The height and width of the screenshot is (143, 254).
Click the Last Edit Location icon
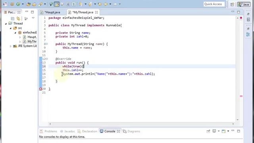[100, 4]
